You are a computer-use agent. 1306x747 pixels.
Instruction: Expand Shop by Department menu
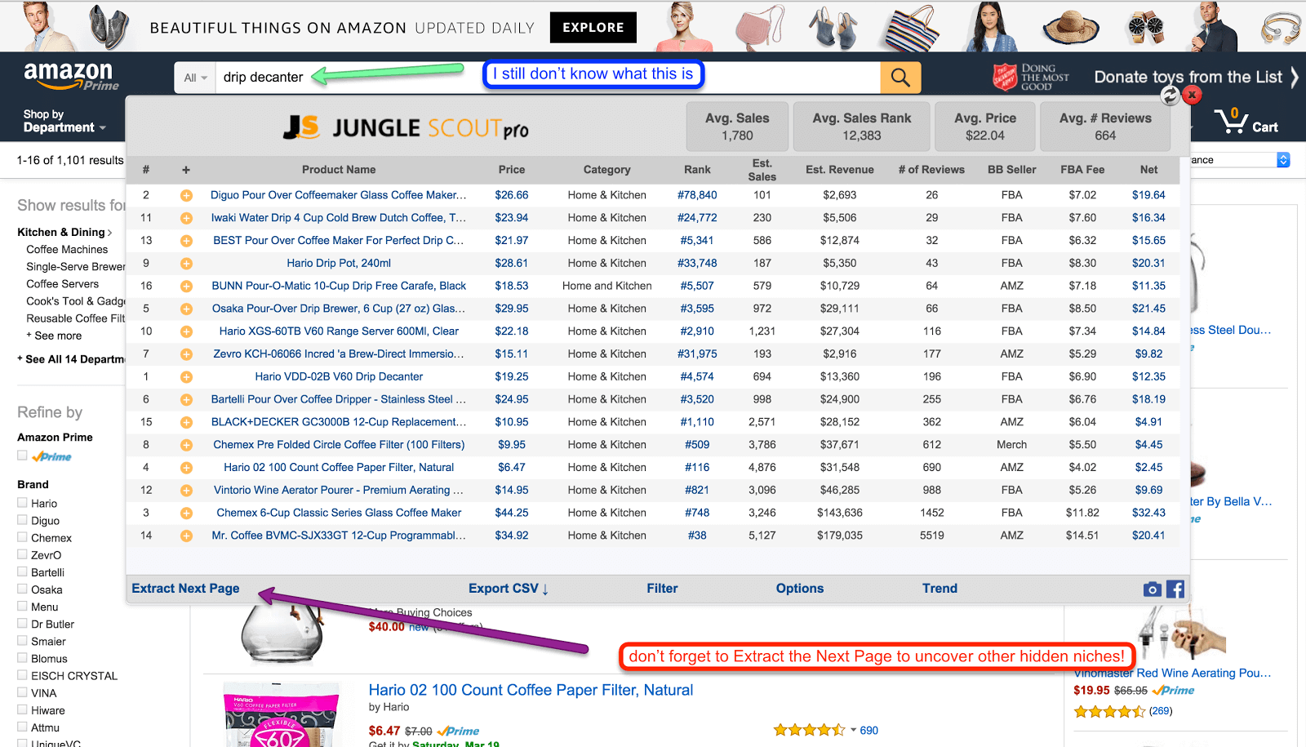click(x=64, y=121)
